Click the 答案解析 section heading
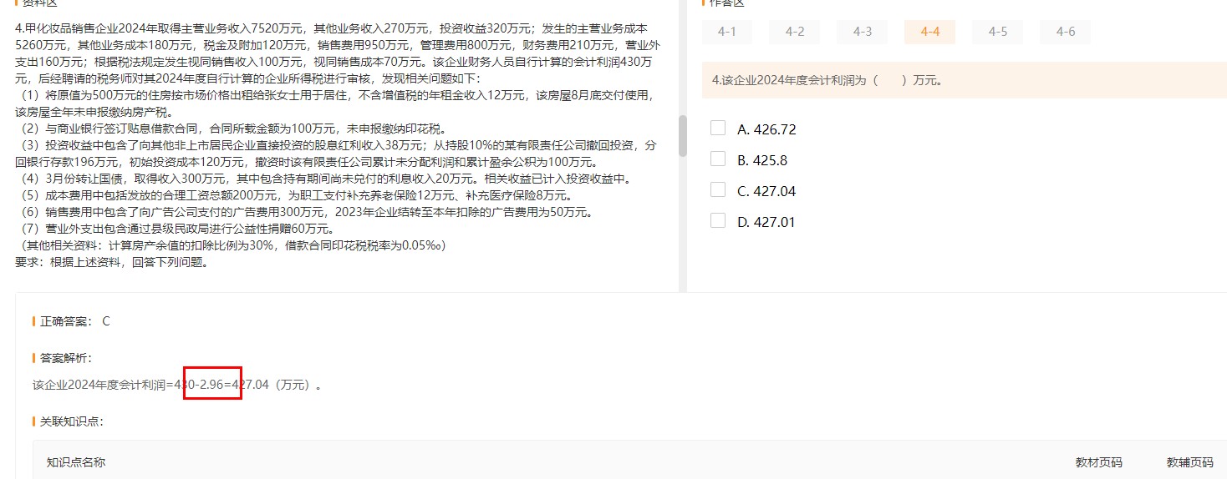This screenshot has width=1227, height=479. pos(65,358)
